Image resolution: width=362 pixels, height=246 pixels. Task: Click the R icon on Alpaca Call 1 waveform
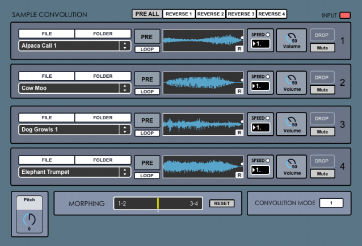tap(239, 49)
